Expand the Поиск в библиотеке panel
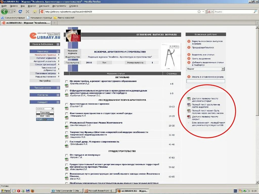The height and width of the screenshot is (194, 259). (58, 44)
